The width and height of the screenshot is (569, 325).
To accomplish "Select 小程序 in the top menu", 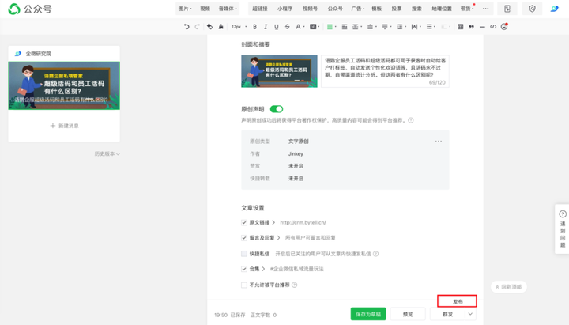I will point(284,9).
